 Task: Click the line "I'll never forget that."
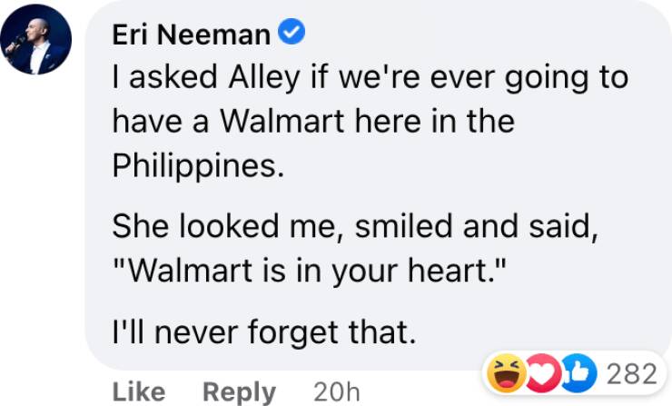(263, 335)
